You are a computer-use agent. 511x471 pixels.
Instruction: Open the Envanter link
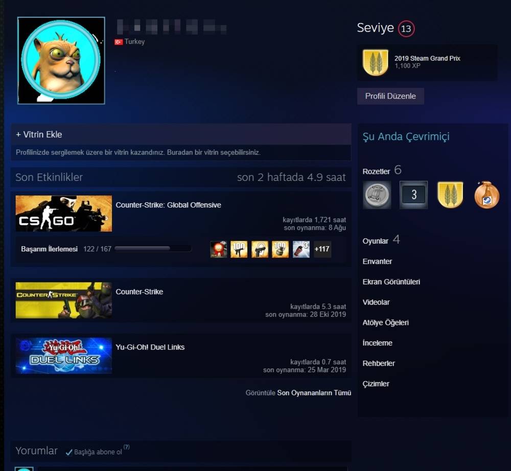pos(378,261)
